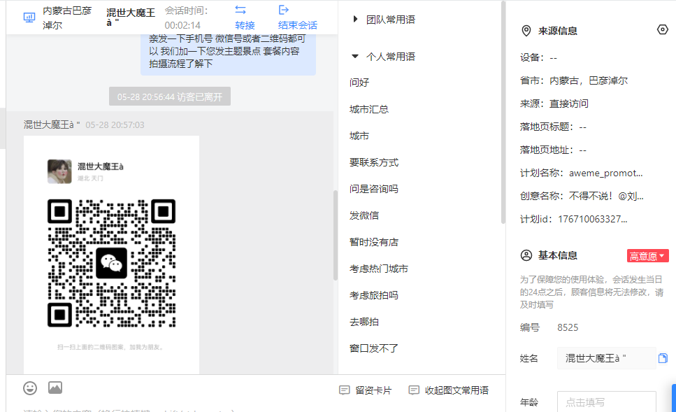Select the 考虑热门城市 quick phrase
Viewport: 676px width, 412px height.
(x=378, y=269)
